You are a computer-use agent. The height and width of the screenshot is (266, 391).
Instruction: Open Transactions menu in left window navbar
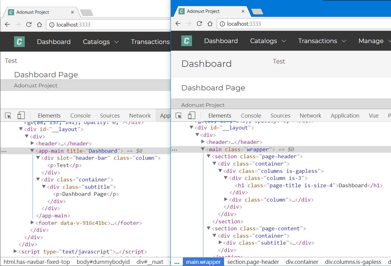point(150,42)
